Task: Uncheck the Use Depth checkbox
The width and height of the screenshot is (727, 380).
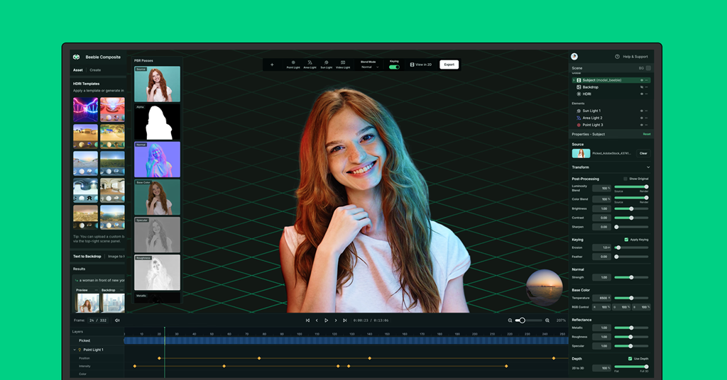Action: (629, 359)
